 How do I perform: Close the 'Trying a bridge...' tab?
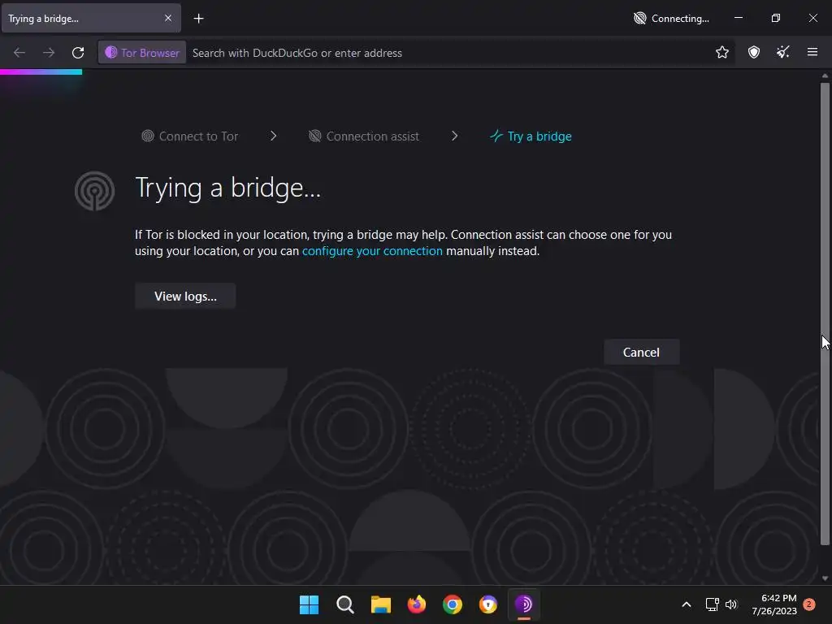pos(167,18)
